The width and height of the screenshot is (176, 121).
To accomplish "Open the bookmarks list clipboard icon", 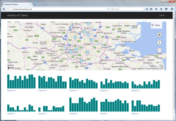I will (x=151, y=9).
